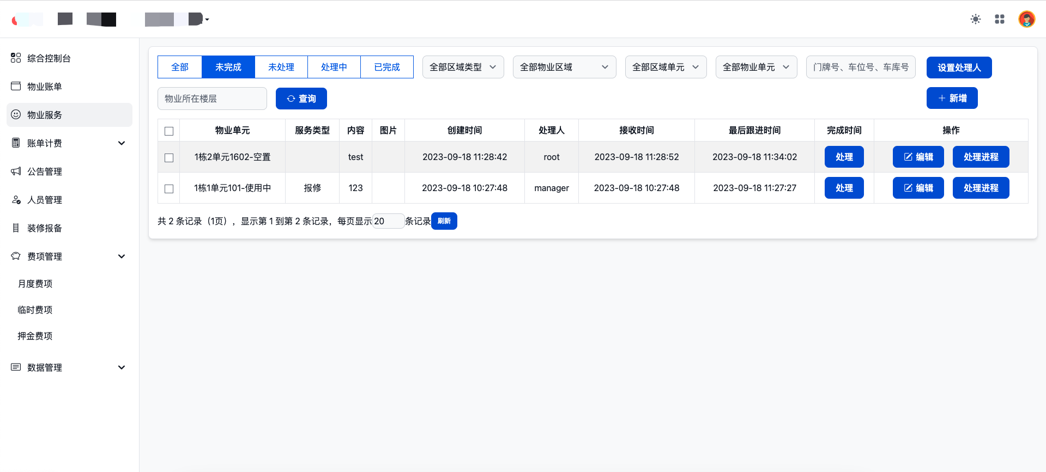Open the 全部物业区域 dropdown

point(565,67)
